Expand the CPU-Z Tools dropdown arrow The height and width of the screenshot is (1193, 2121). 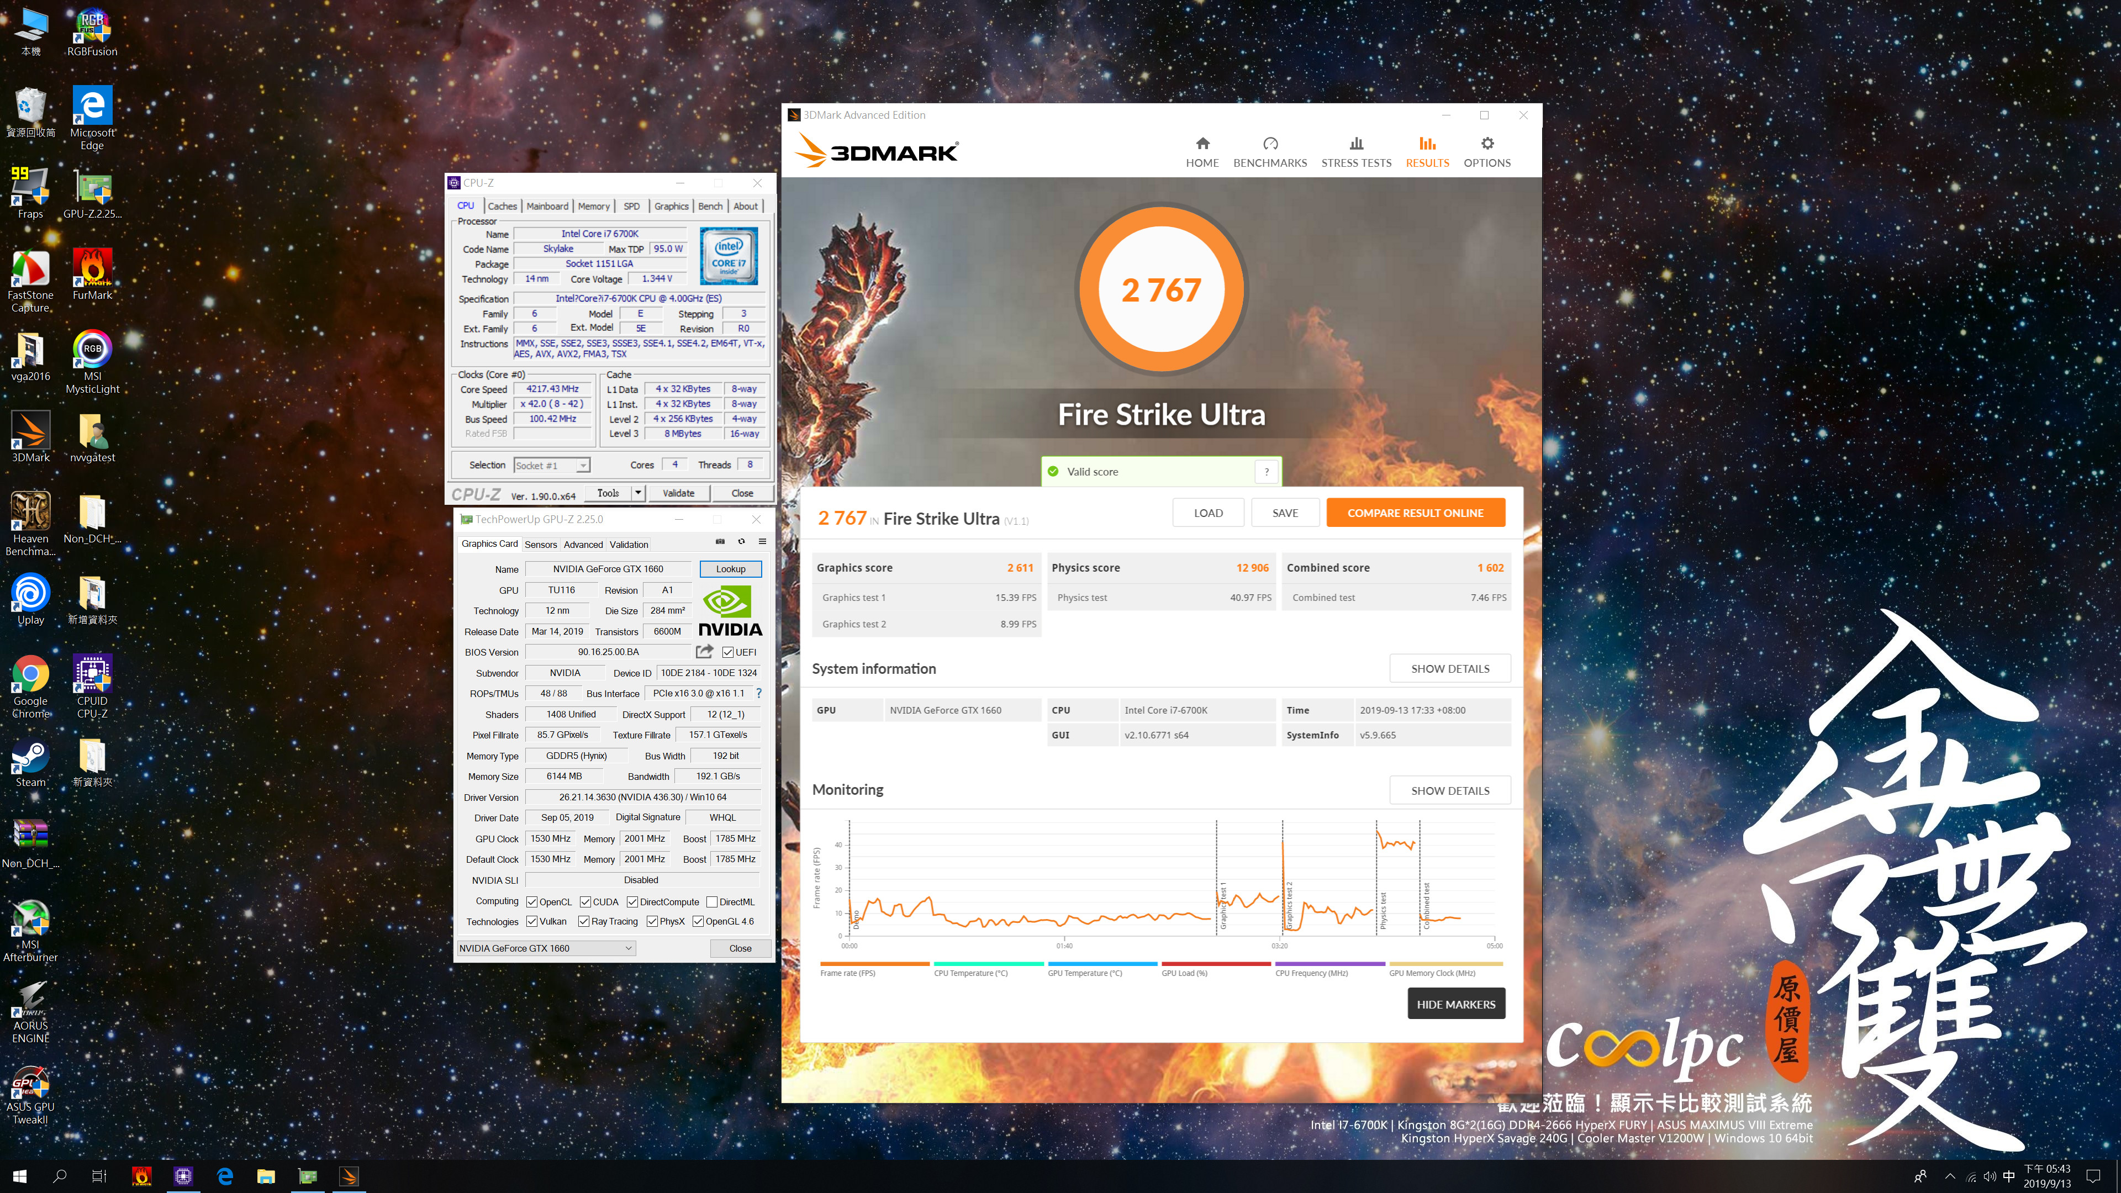point(638,492)
